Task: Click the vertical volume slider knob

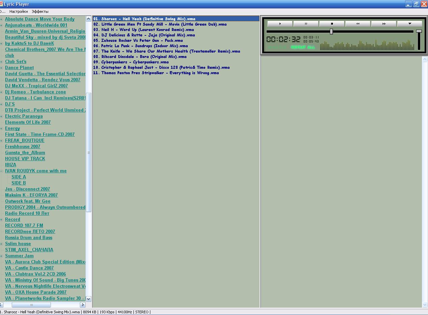Action: [419, 31]
